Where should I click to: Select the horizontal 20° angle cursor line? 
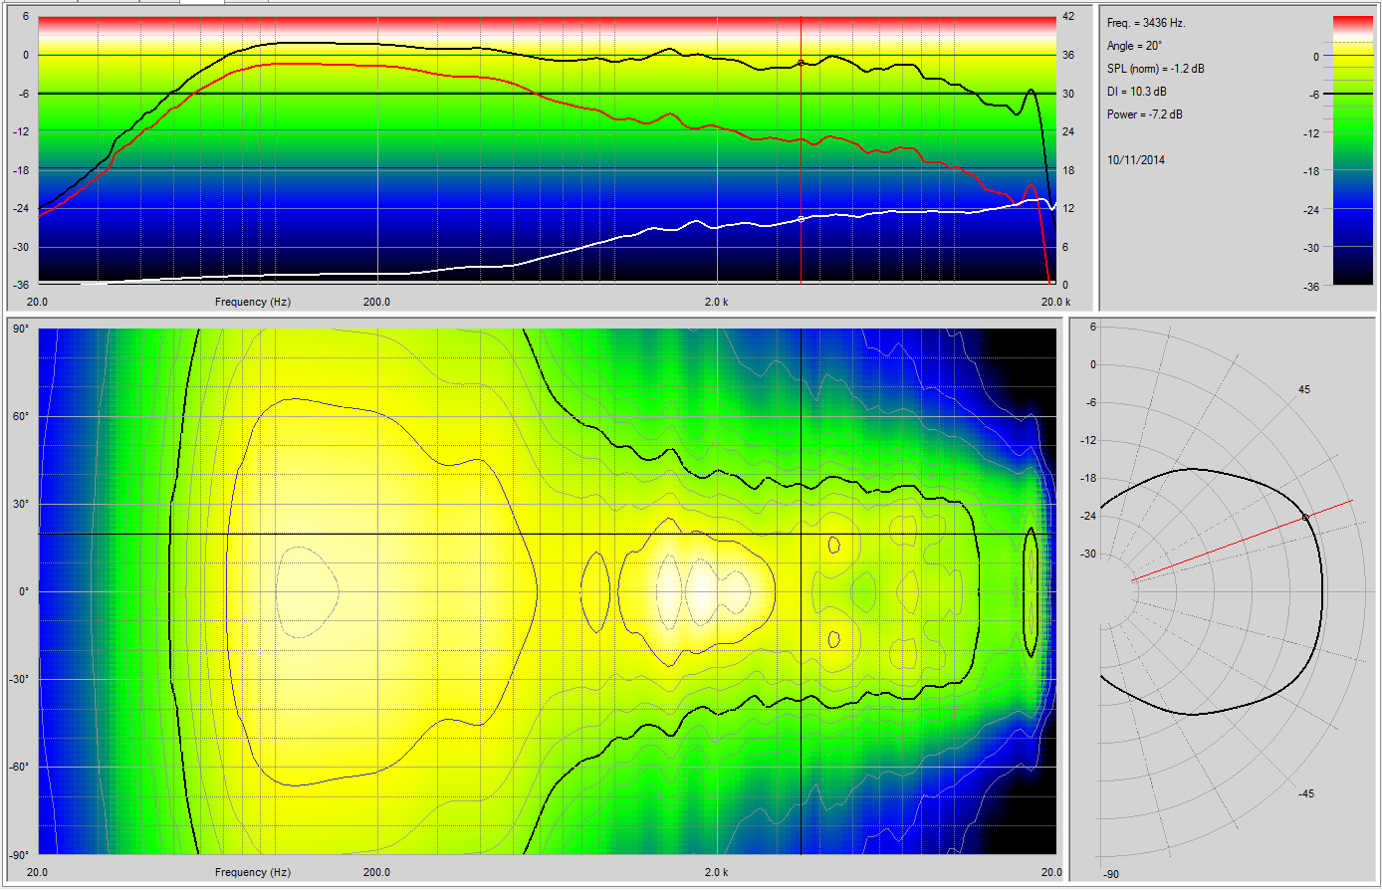398,534
